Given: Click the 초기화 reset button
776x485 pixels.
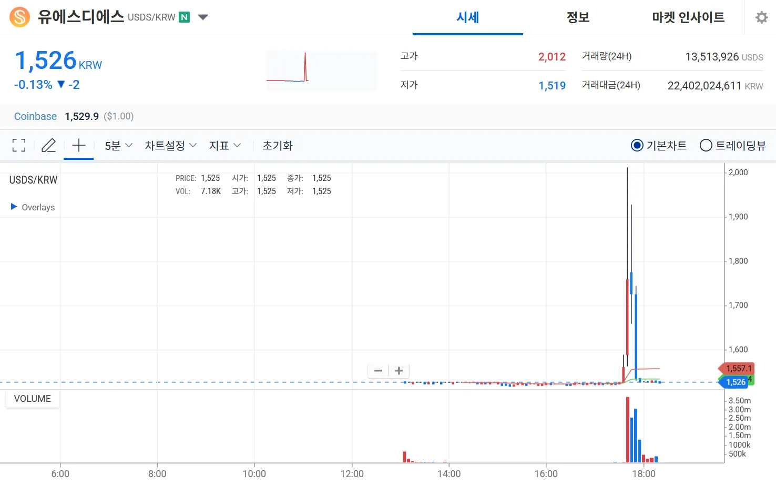Looking at the screenshot, I should 278,146.
